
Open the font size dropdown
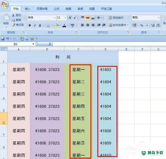65,18
